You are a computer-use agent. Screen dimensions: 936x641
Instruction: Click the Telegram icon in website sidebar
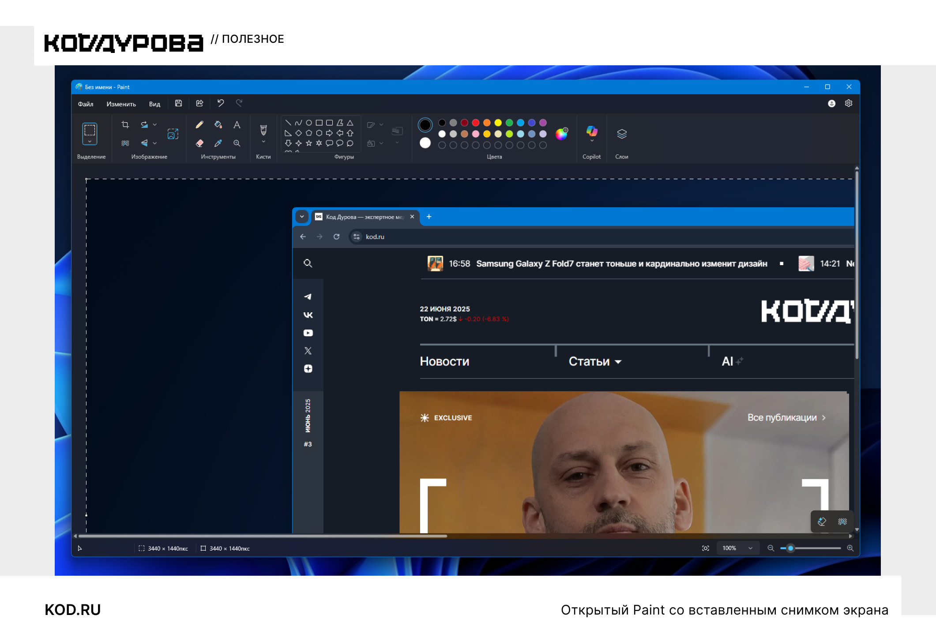(x=308, y=297)
